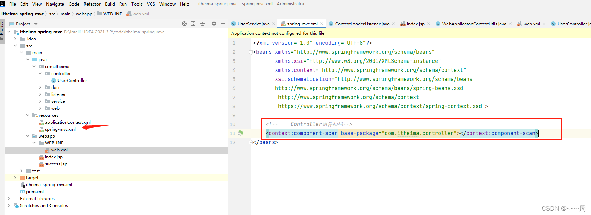
Task: Collapse the java folder
Action: click(x=28, y=59)
